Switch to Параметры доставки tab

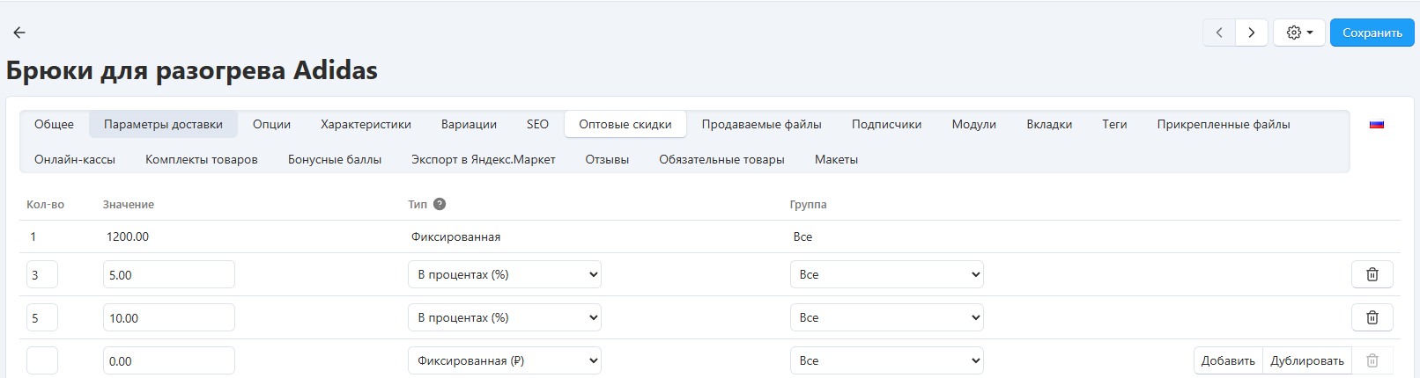[x=163, y=124]
